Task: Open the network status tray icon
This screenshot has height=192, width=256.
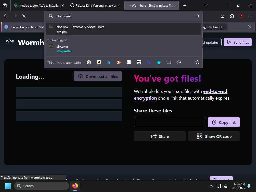Action: [x=219, y=186]
